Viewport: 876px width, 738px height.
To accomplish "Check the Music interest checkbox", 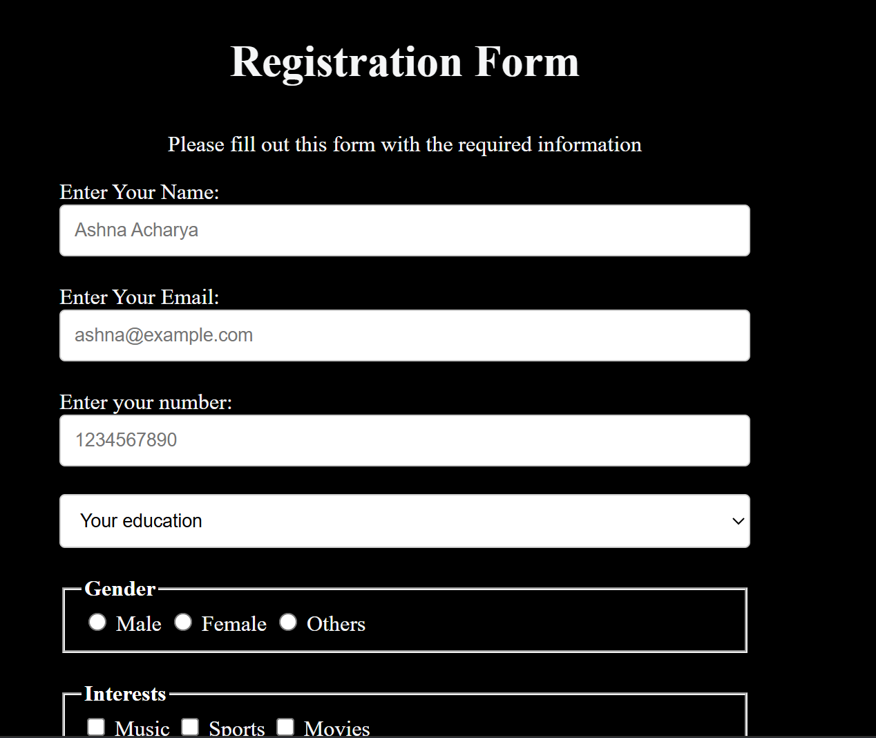I will click(95, 727).
